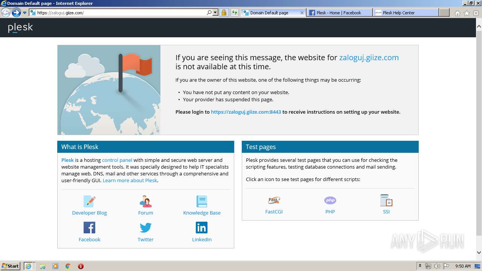Open the Knowledge Base book icon
This screenshot has height=271, width=482.
(202, 201)
